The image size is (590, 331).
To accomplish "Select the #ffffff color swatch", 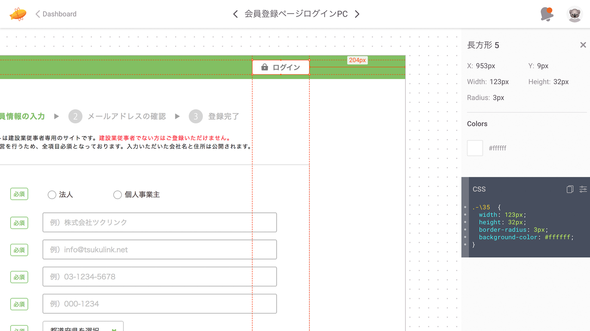I will 475,148.
